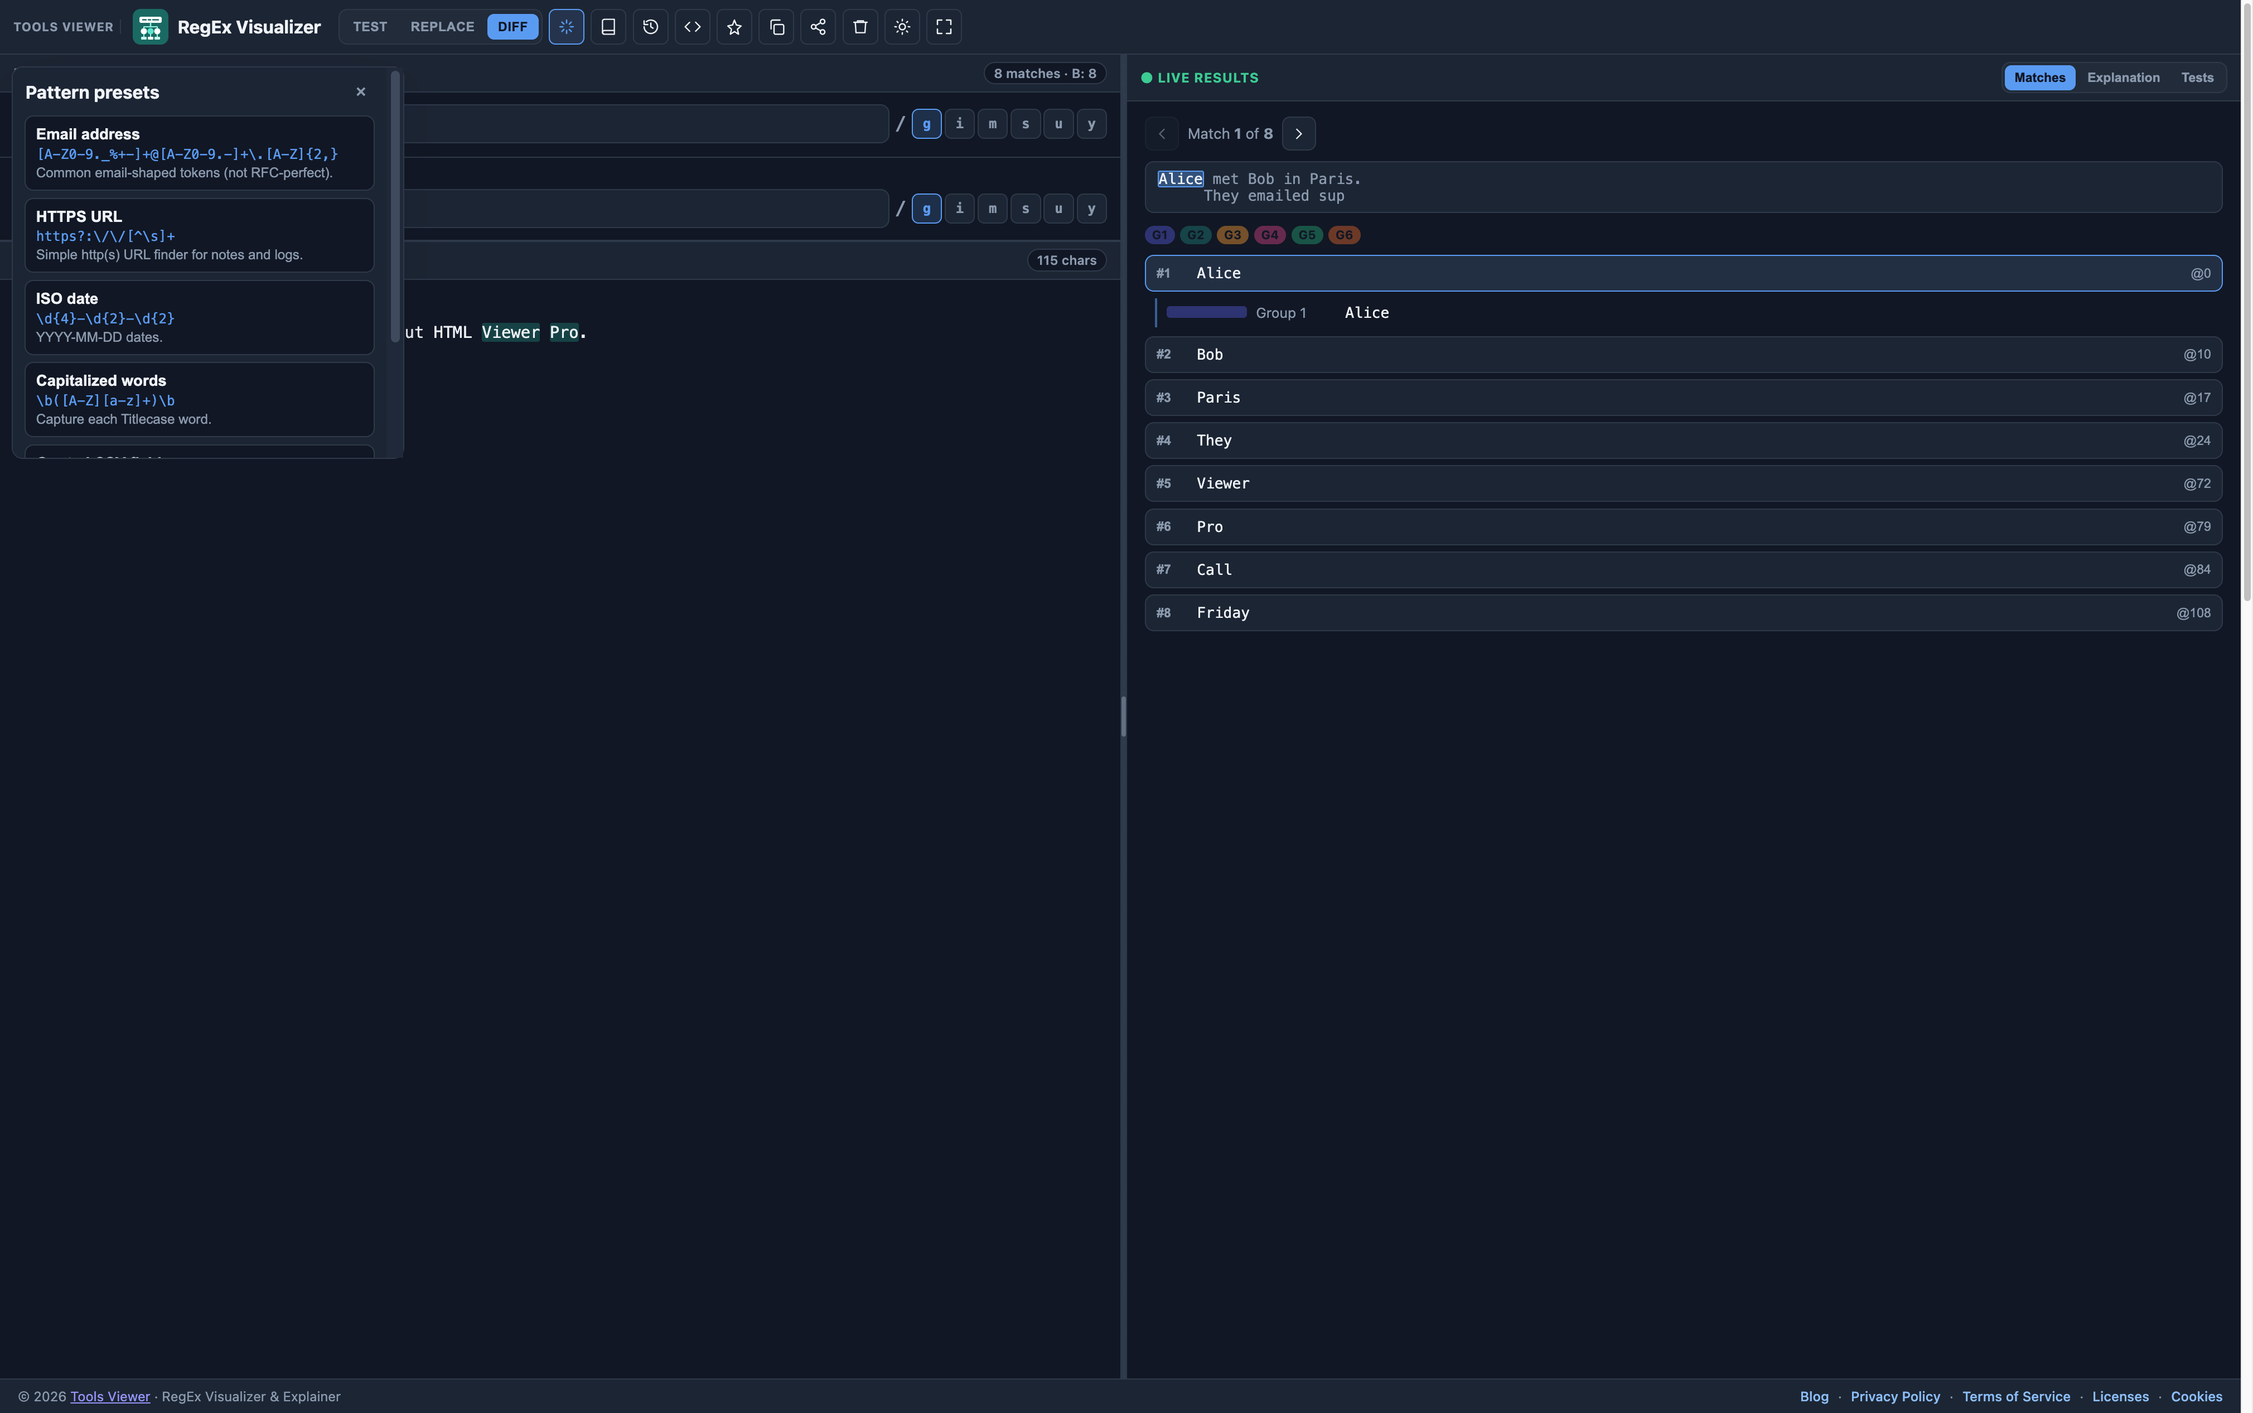Open the Licenses footer link
The width and height of the screenshot is (2253, 1413).
[2120, 1396]
